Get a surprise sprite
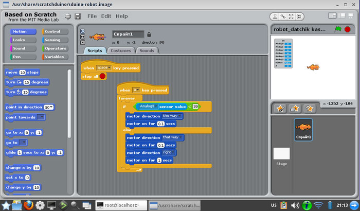Screen dimensions: 360x211 click(309, 108)
